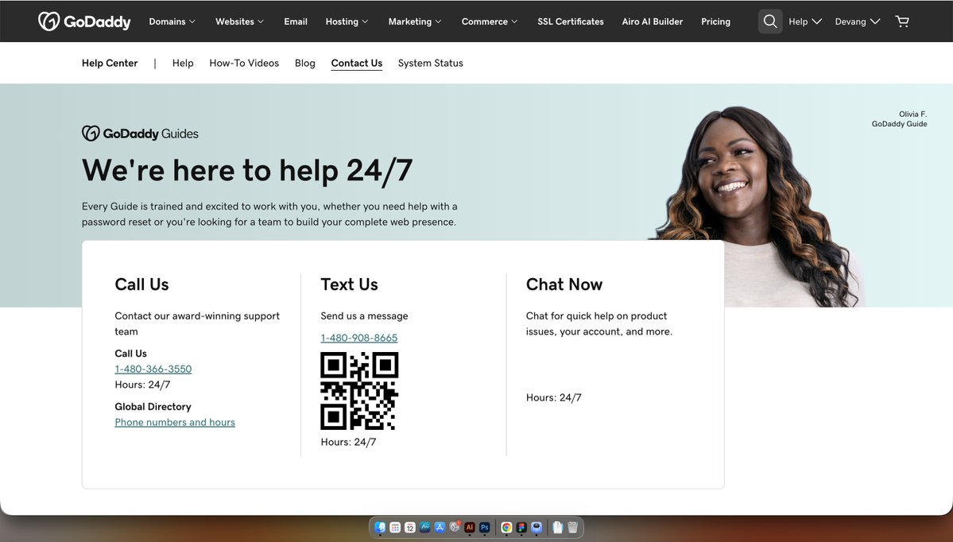The width and height of the screenshot is (953, 542).
Task: Switch to the Help tab
Action: [182, 64]
